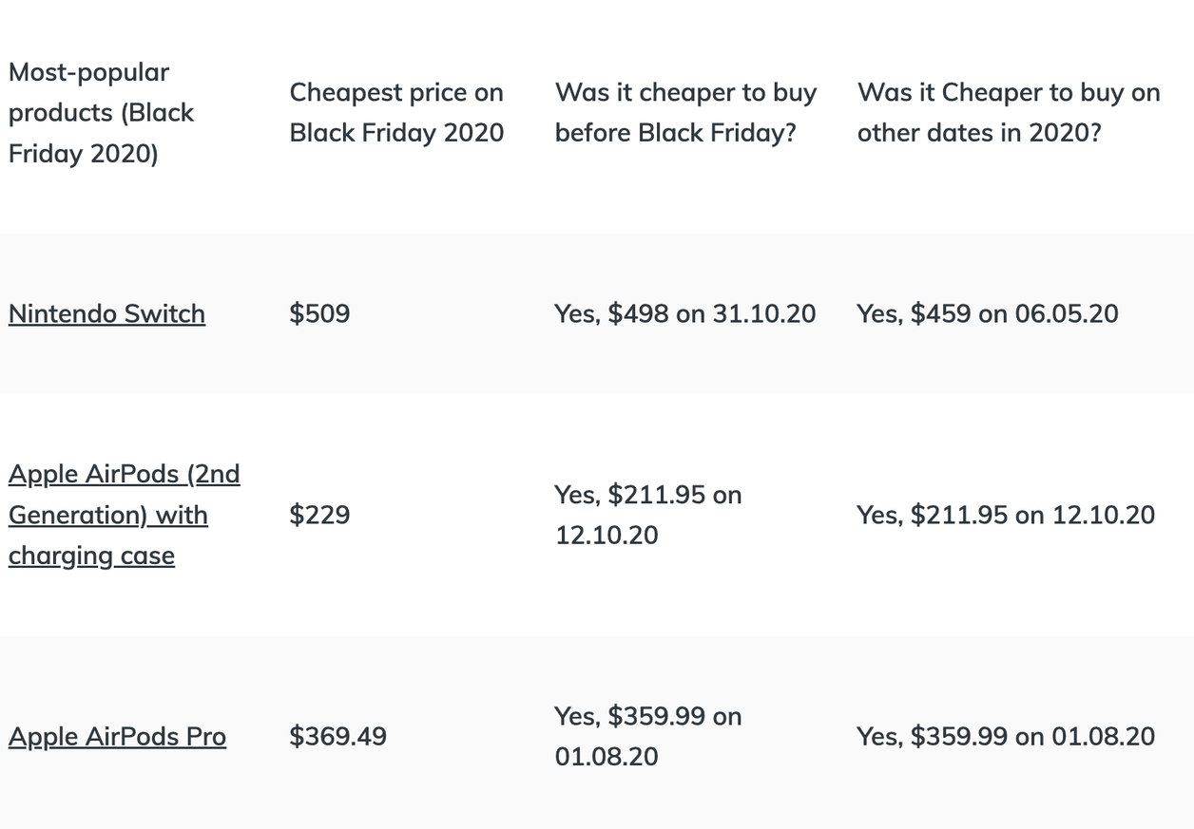The height and width of the screenshot is (829, 1194).
Task: Select the $229 AirPods Black Friday price
Action: [x=319, y=515]
